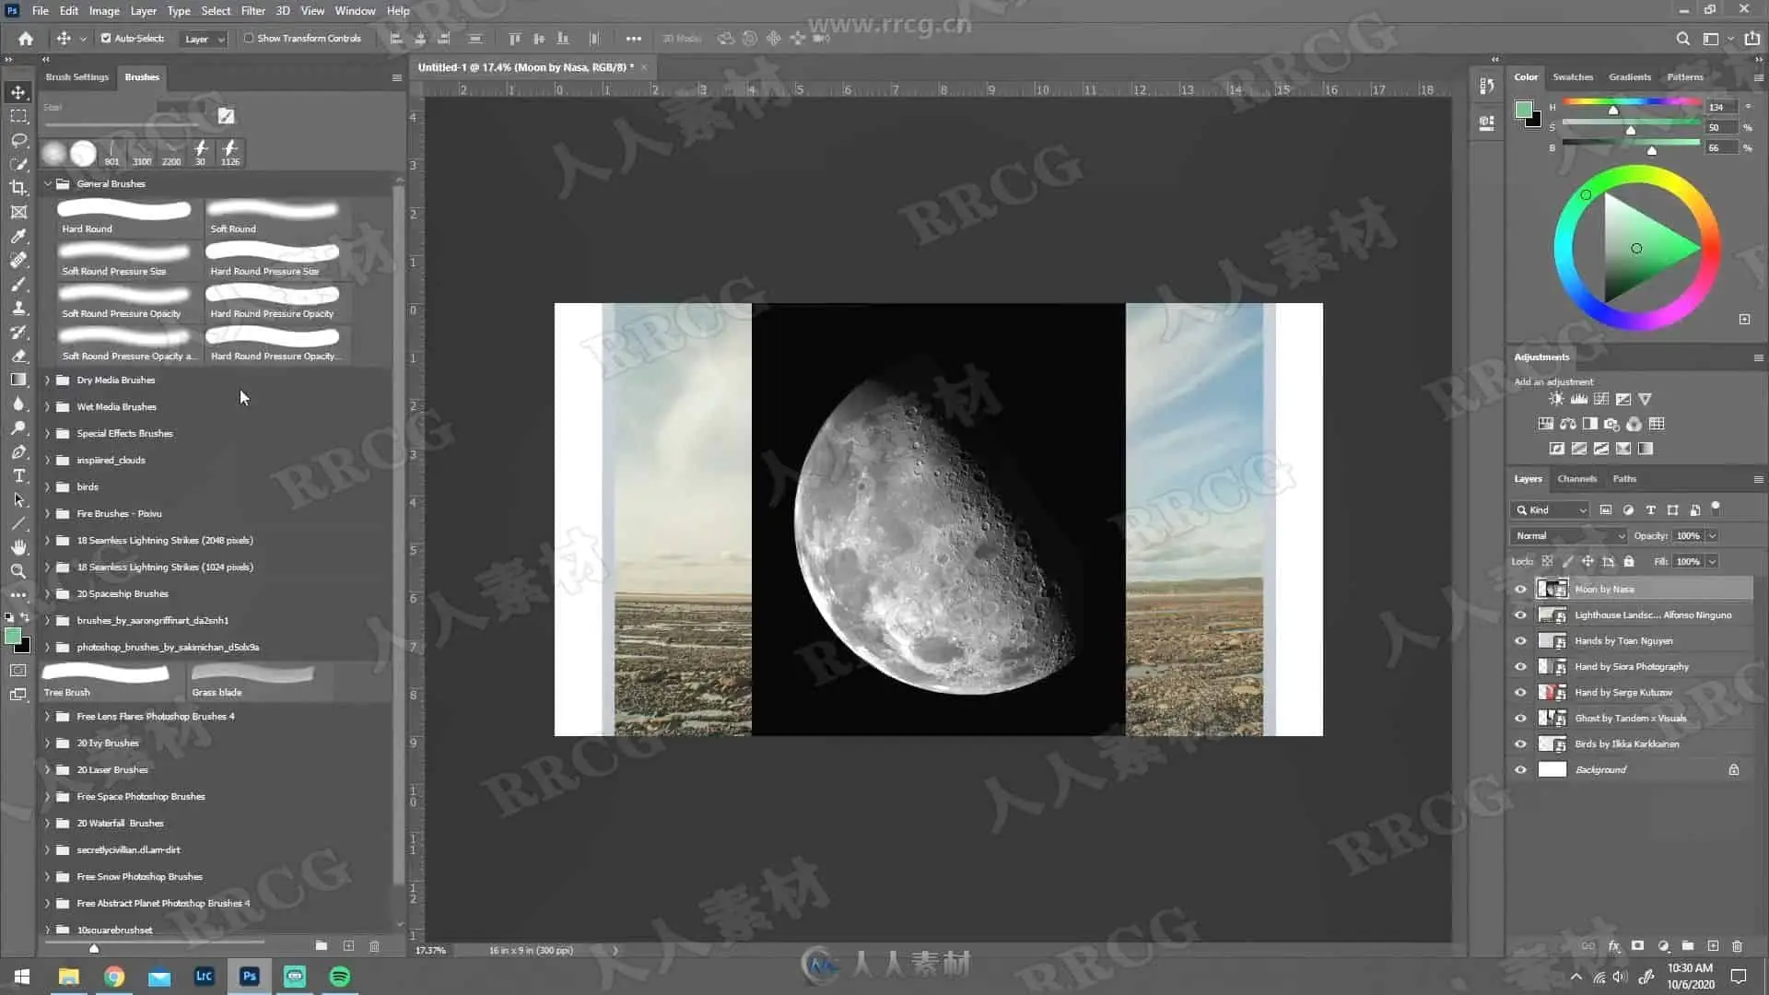Open Chrome from the taskbar

(114, 977)
